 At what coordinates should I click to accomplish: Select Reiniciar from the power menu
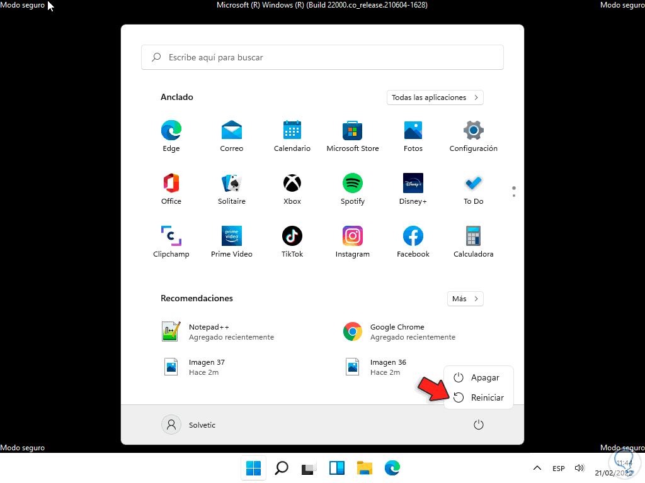[479, 397]
